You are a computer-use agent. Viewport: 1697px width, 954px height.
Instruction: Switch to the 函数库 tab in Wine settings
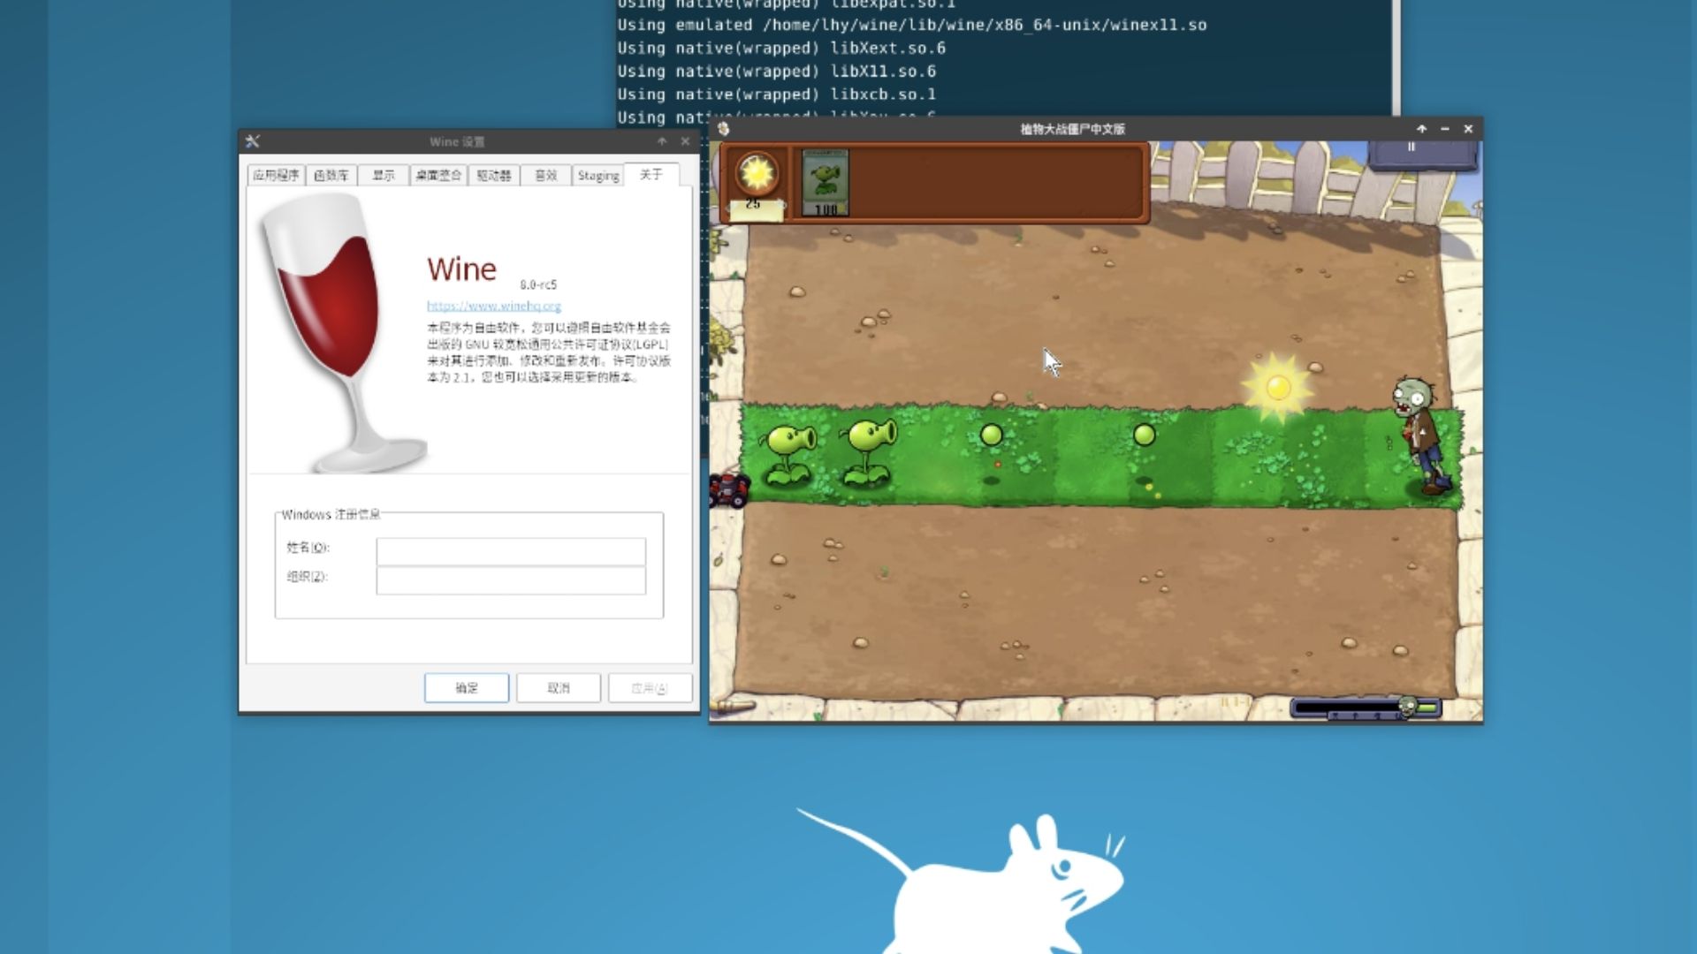[x=331, y=176]
